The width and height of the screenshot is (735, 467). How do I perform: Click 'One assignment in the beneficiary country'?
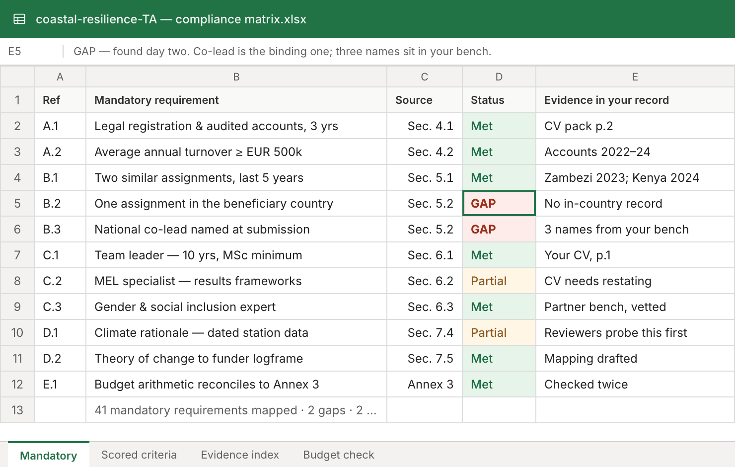(x=236, y=203)
